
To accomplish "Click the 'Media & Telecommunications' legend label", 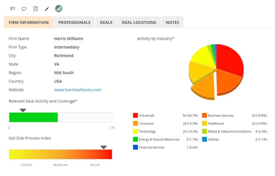I will [229, 131].
